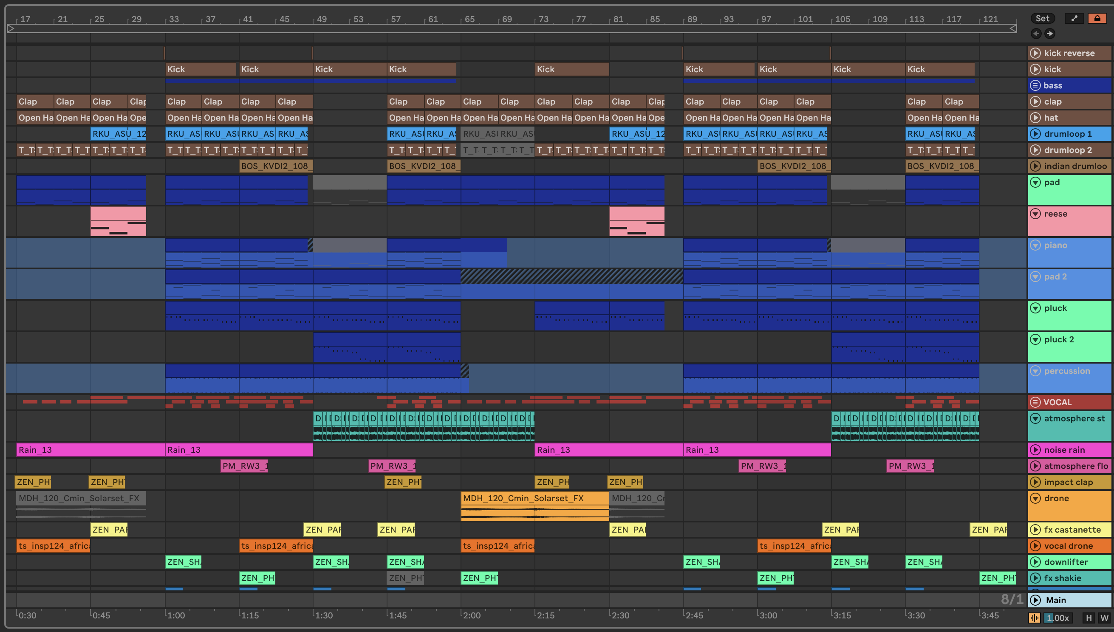Toggle Optimize Arrangement Width (W)

coord(1104,618)
